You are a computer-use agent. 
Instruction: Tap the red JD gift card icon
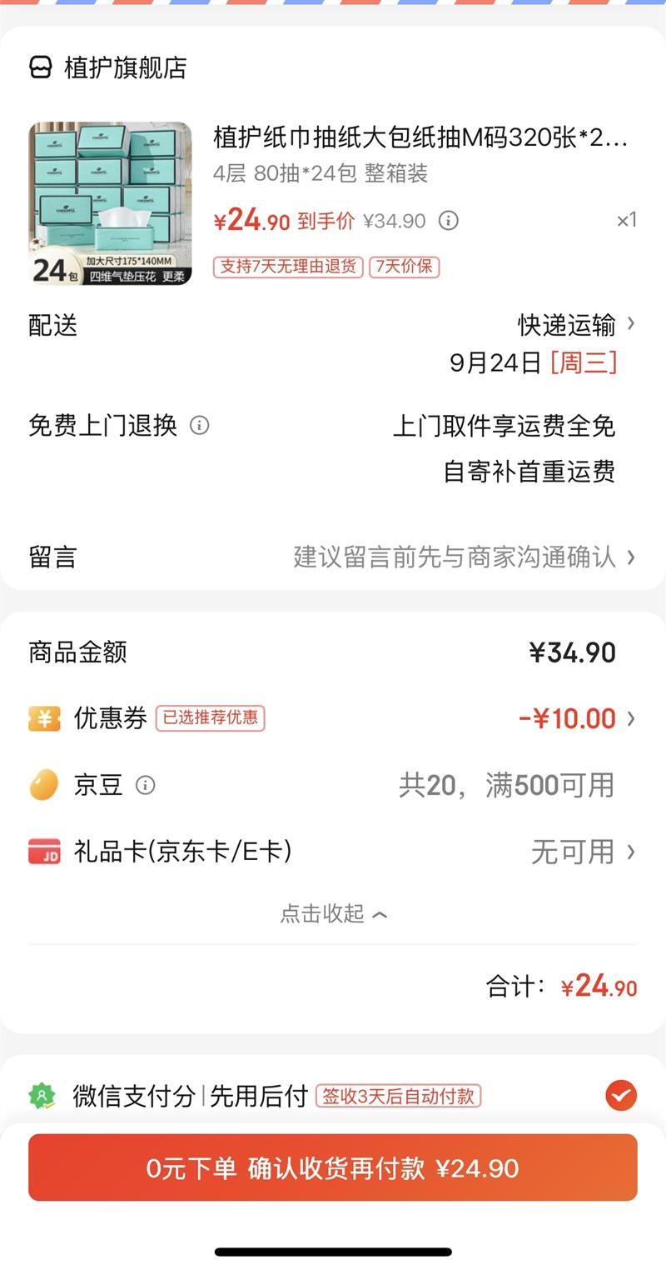click(44, 852)
